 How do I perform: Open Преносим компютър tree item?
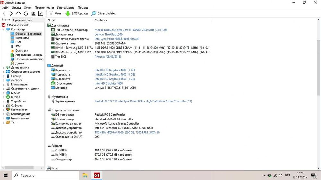[x=27, y=59]
